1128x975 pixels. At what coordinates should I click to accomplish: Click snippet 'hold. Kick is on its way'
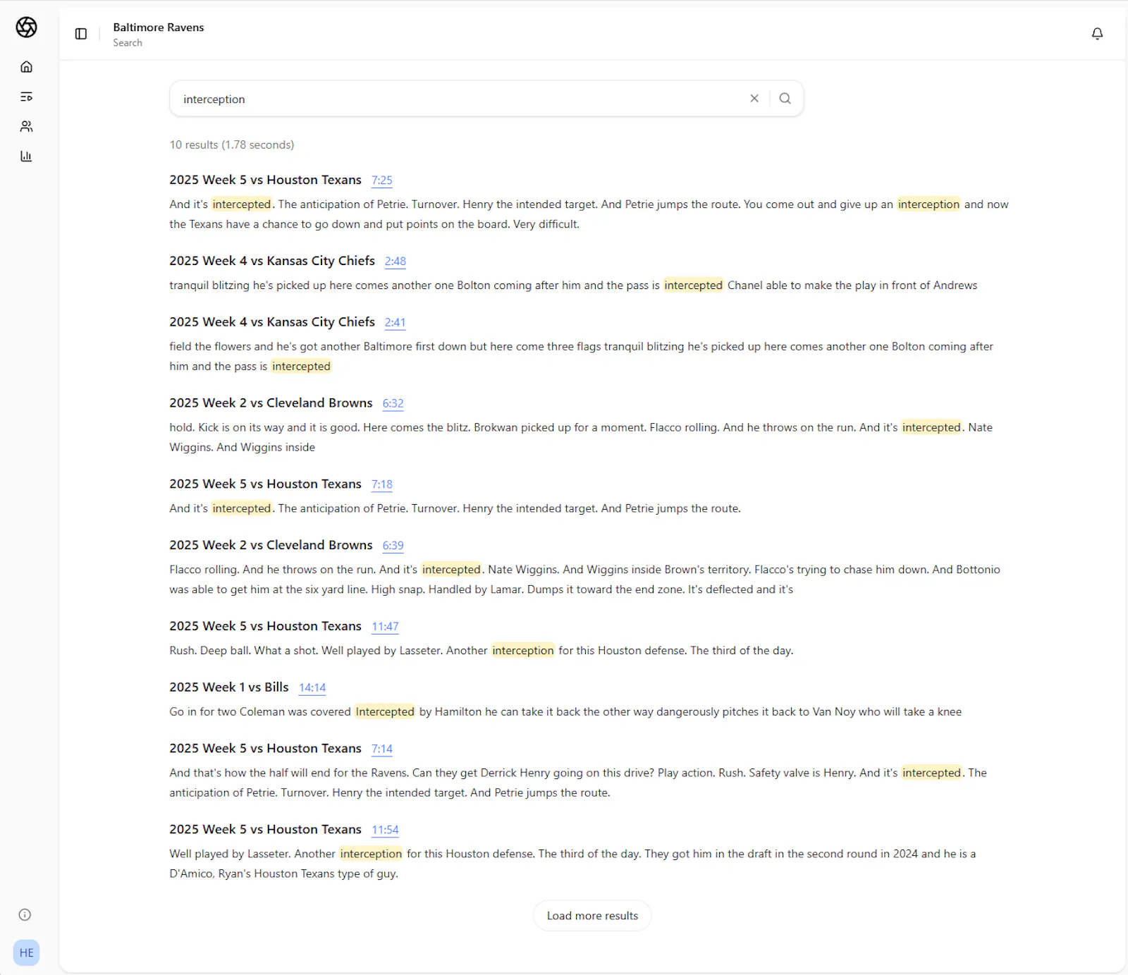tap(581, 438)
